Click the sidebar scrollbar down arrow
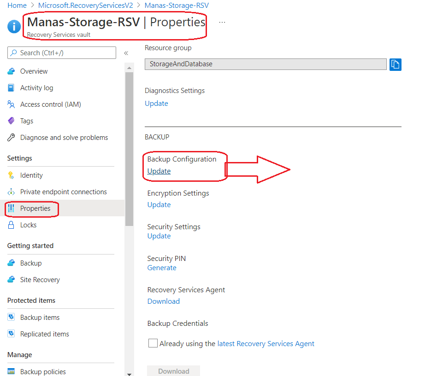Screen dimensions: 431x376 pyautogui.click(x=129, y=374)
